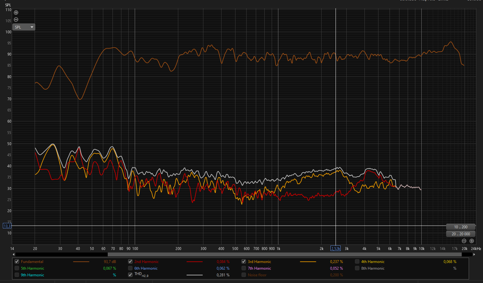Set frequency range with 20 .. 20 000 button
This screenshot has width=483, height=283.
[461, 234]
